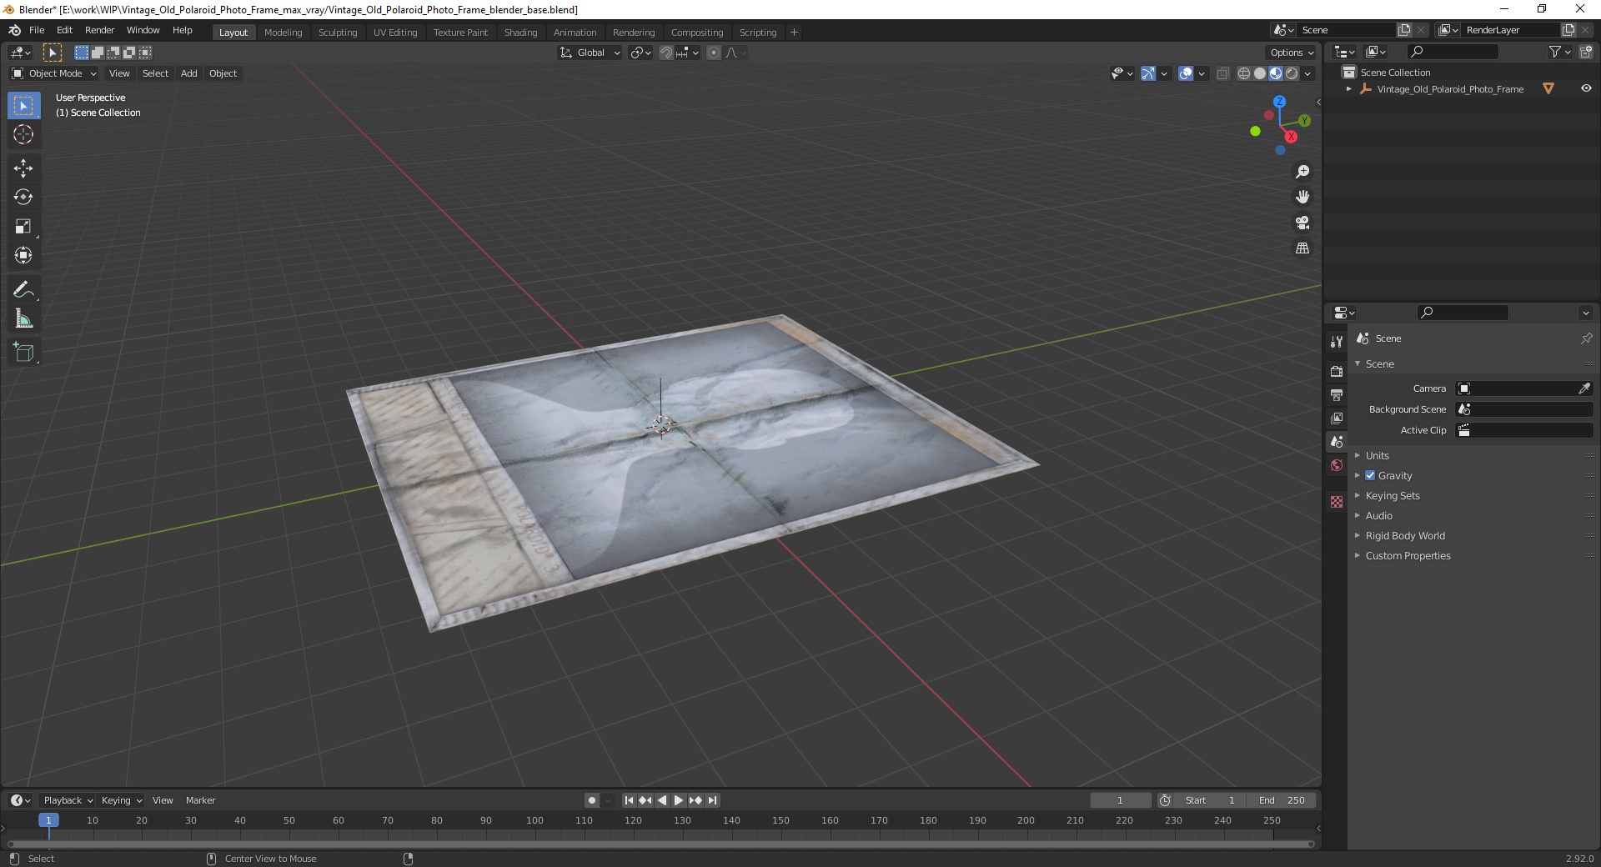This screenshot has height=867, width=1601.
Task: Expand the Rigid Body World panel
Action: pos(1404,535)
